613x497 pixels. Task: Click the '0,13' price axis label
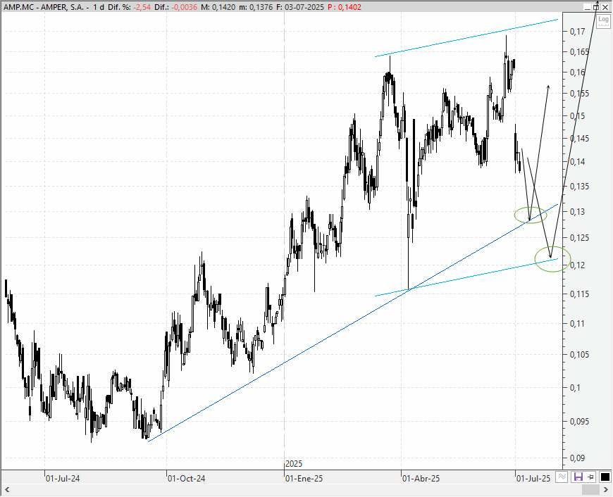[x=578, y=212]
